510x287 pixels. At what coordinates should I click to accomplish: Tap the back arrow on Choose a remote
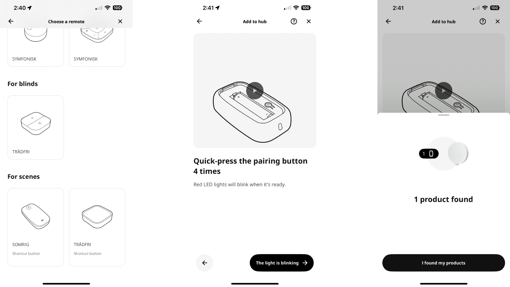tap(11, 21)
